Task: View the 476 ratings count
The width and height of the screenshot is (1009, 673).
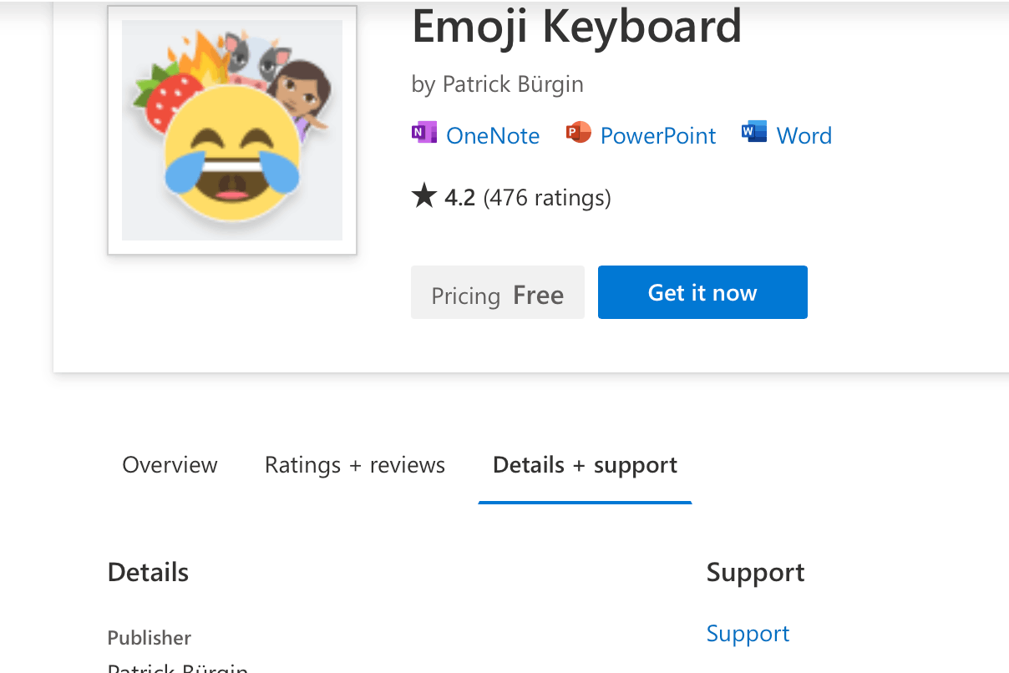Action: (546, 197)
